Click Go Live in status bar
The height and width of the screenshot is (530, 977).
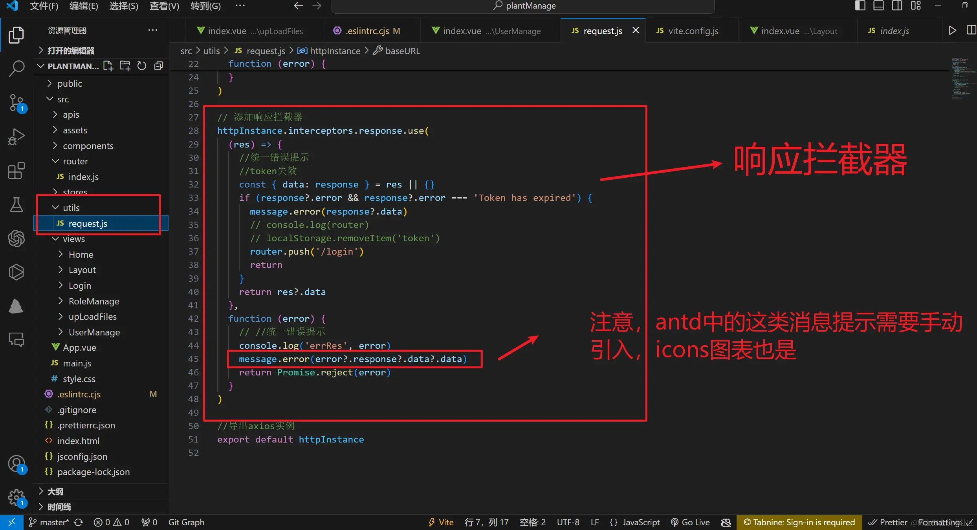690,522
